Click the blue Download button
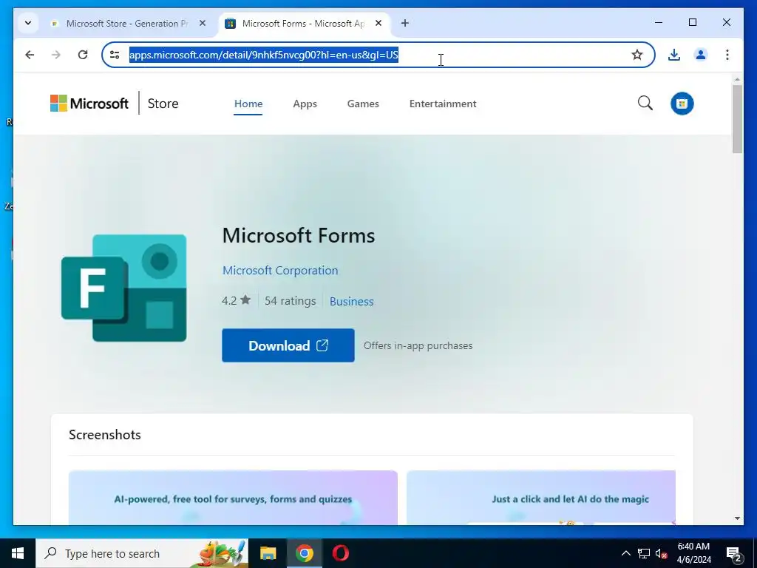The height and width of the screenshot is (568, 757). click(288, 345)
